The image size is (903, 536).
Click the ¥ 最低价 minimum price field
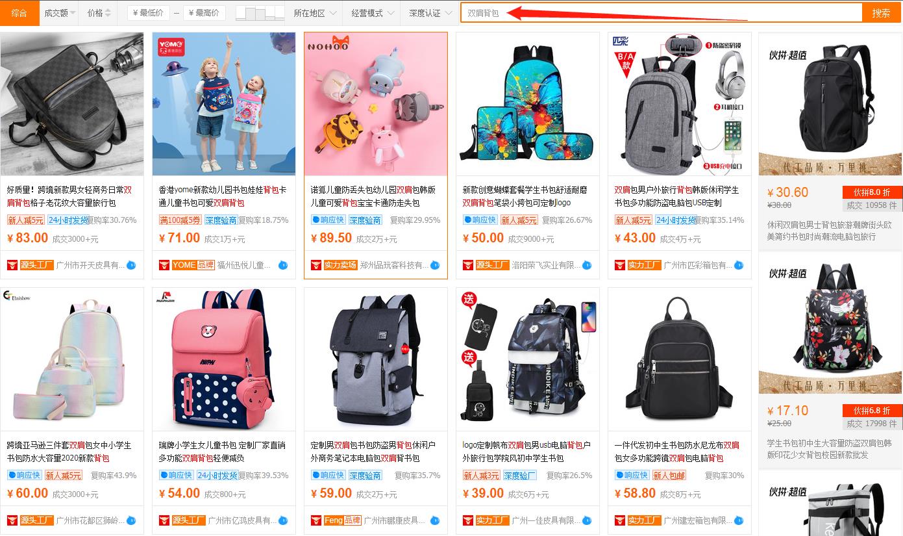(x=148, y=13)
